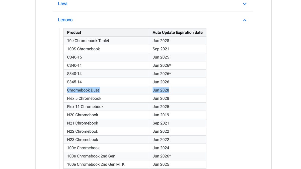The image size is (301, 169).
Task: Select 100e 2nd Gen MTK's Jun 2025 date
Action: click(161, 164)
